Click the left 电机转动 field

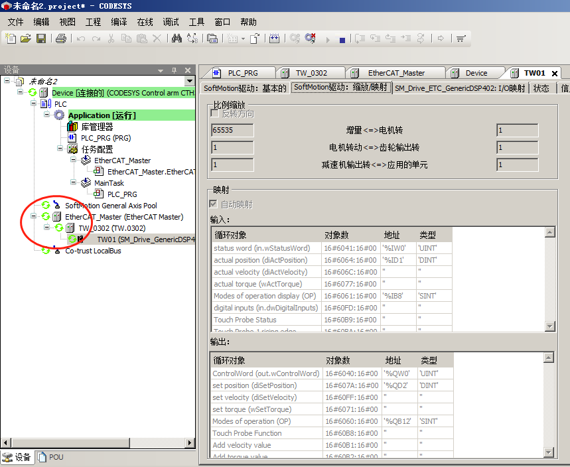click(x=232, y=147)
